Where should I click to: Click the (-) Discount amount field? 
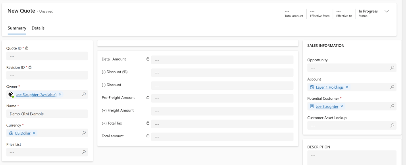pos(222,86)
